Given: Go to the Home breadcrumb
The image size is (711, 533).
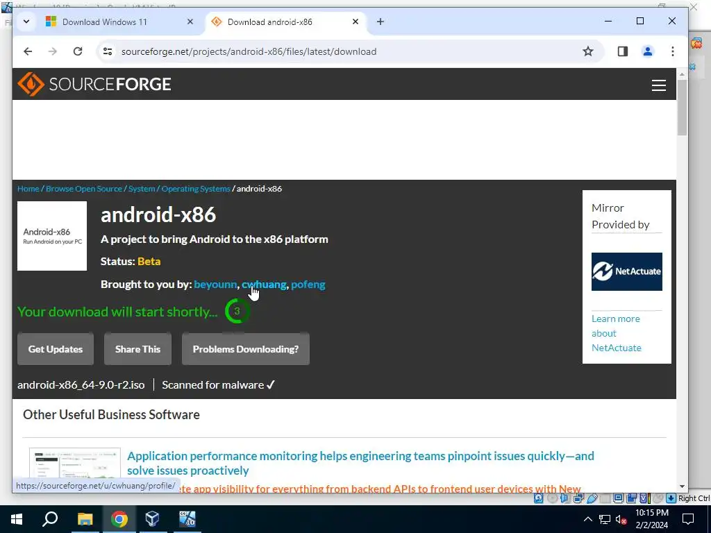Looking at the screenshot, I should pos(28,189).
